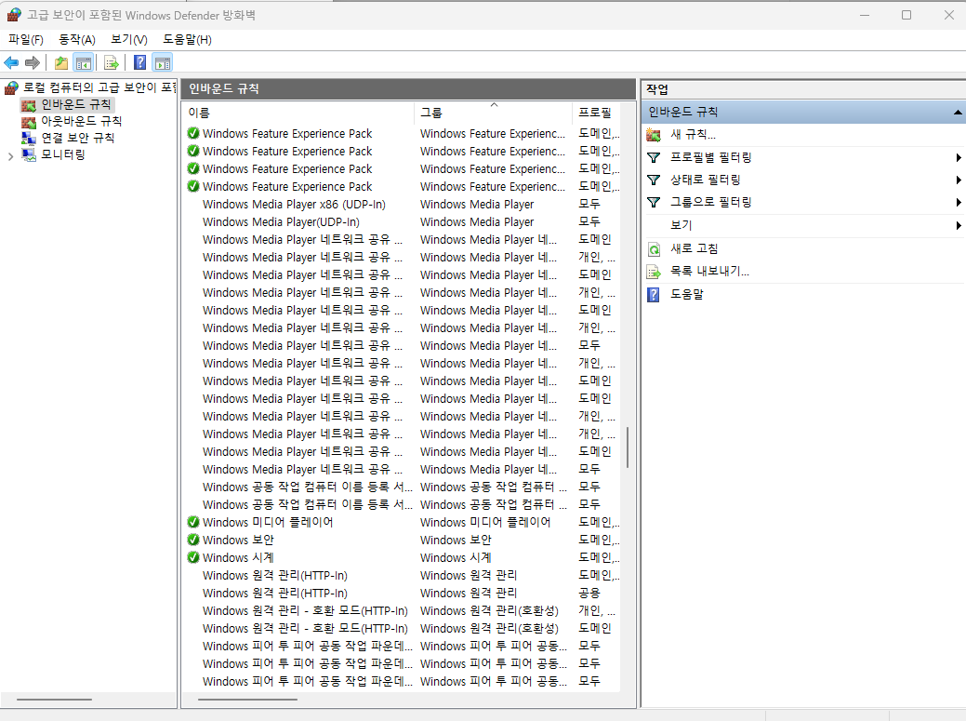
Task: Click 상태로 필터링 action label
Action: pyautogui.click(x=706, y=180)
